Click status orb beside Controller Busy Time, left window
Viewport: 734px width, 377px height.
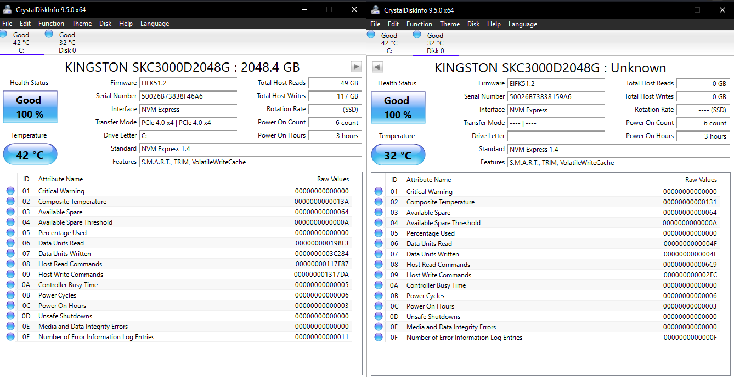coord(10,285)
